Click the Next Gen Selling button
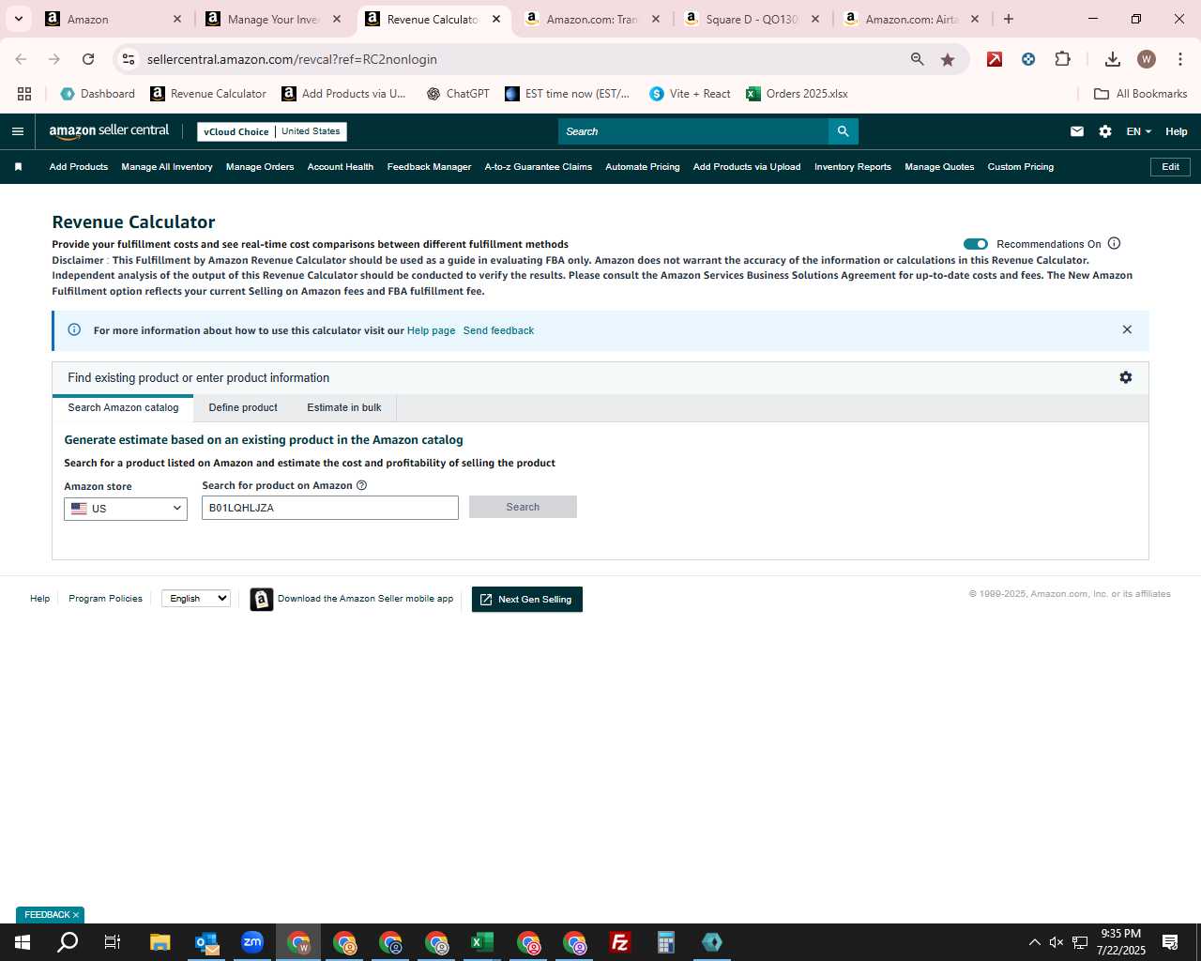The width and height of the screenshot is (1201, 961). (527, 599)
